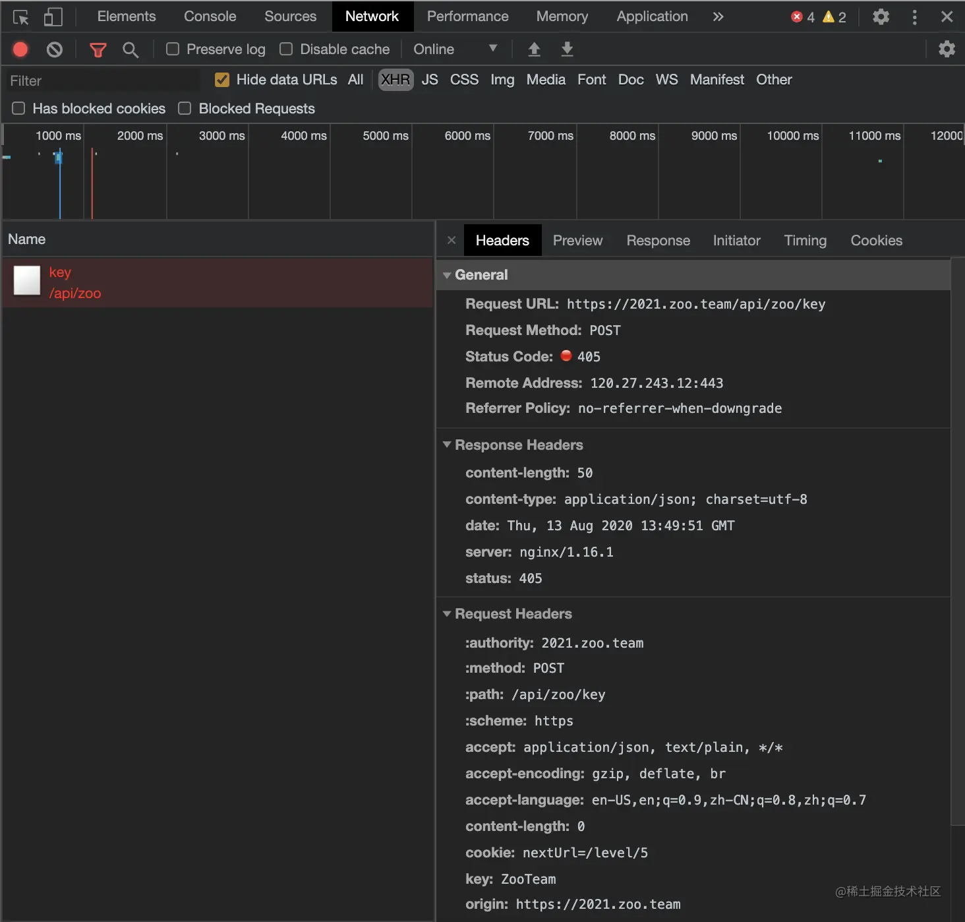965x922 pixels.
Task: Collapse the Request Headers section
Action: (x=447, y=613)
